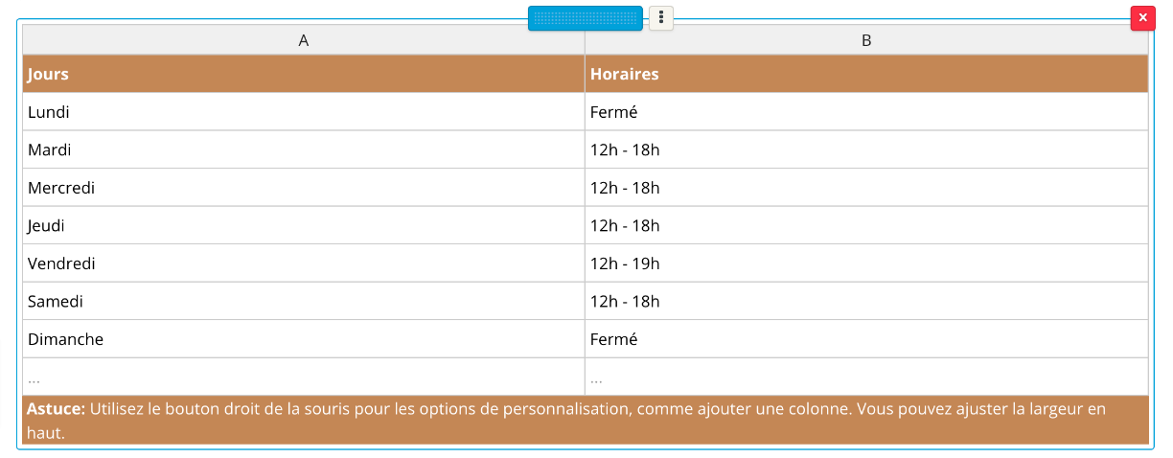Viewport: 1173px width, 458px height.
Task: Open the three-dot options menu
Action: (661, 18)
